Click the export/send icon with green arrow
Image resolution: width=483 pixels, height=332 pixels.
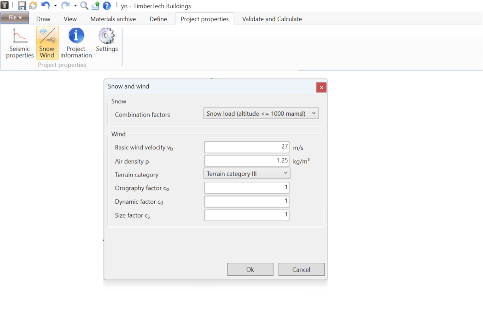(95, 6)
